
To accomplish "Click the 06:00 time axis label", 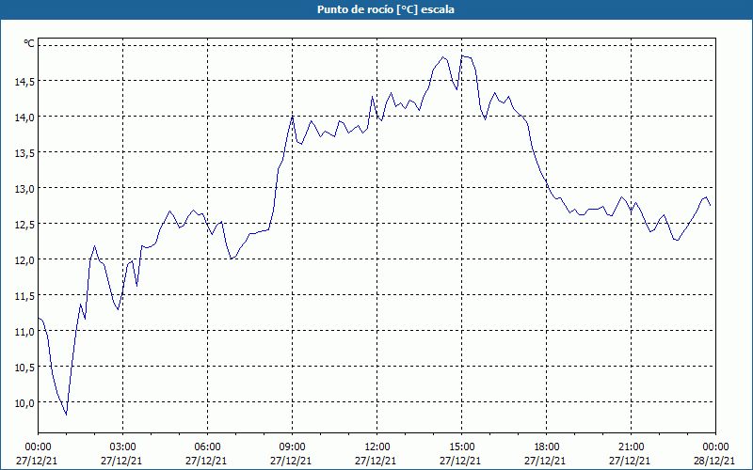I will pyautogui.click(x=207, y=447).
